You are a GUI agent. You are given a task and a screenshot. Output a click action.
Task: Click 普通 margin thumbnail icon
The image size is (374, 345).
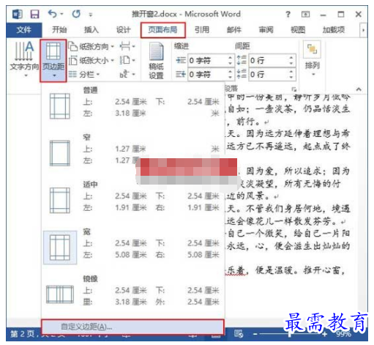pos(60,106)
